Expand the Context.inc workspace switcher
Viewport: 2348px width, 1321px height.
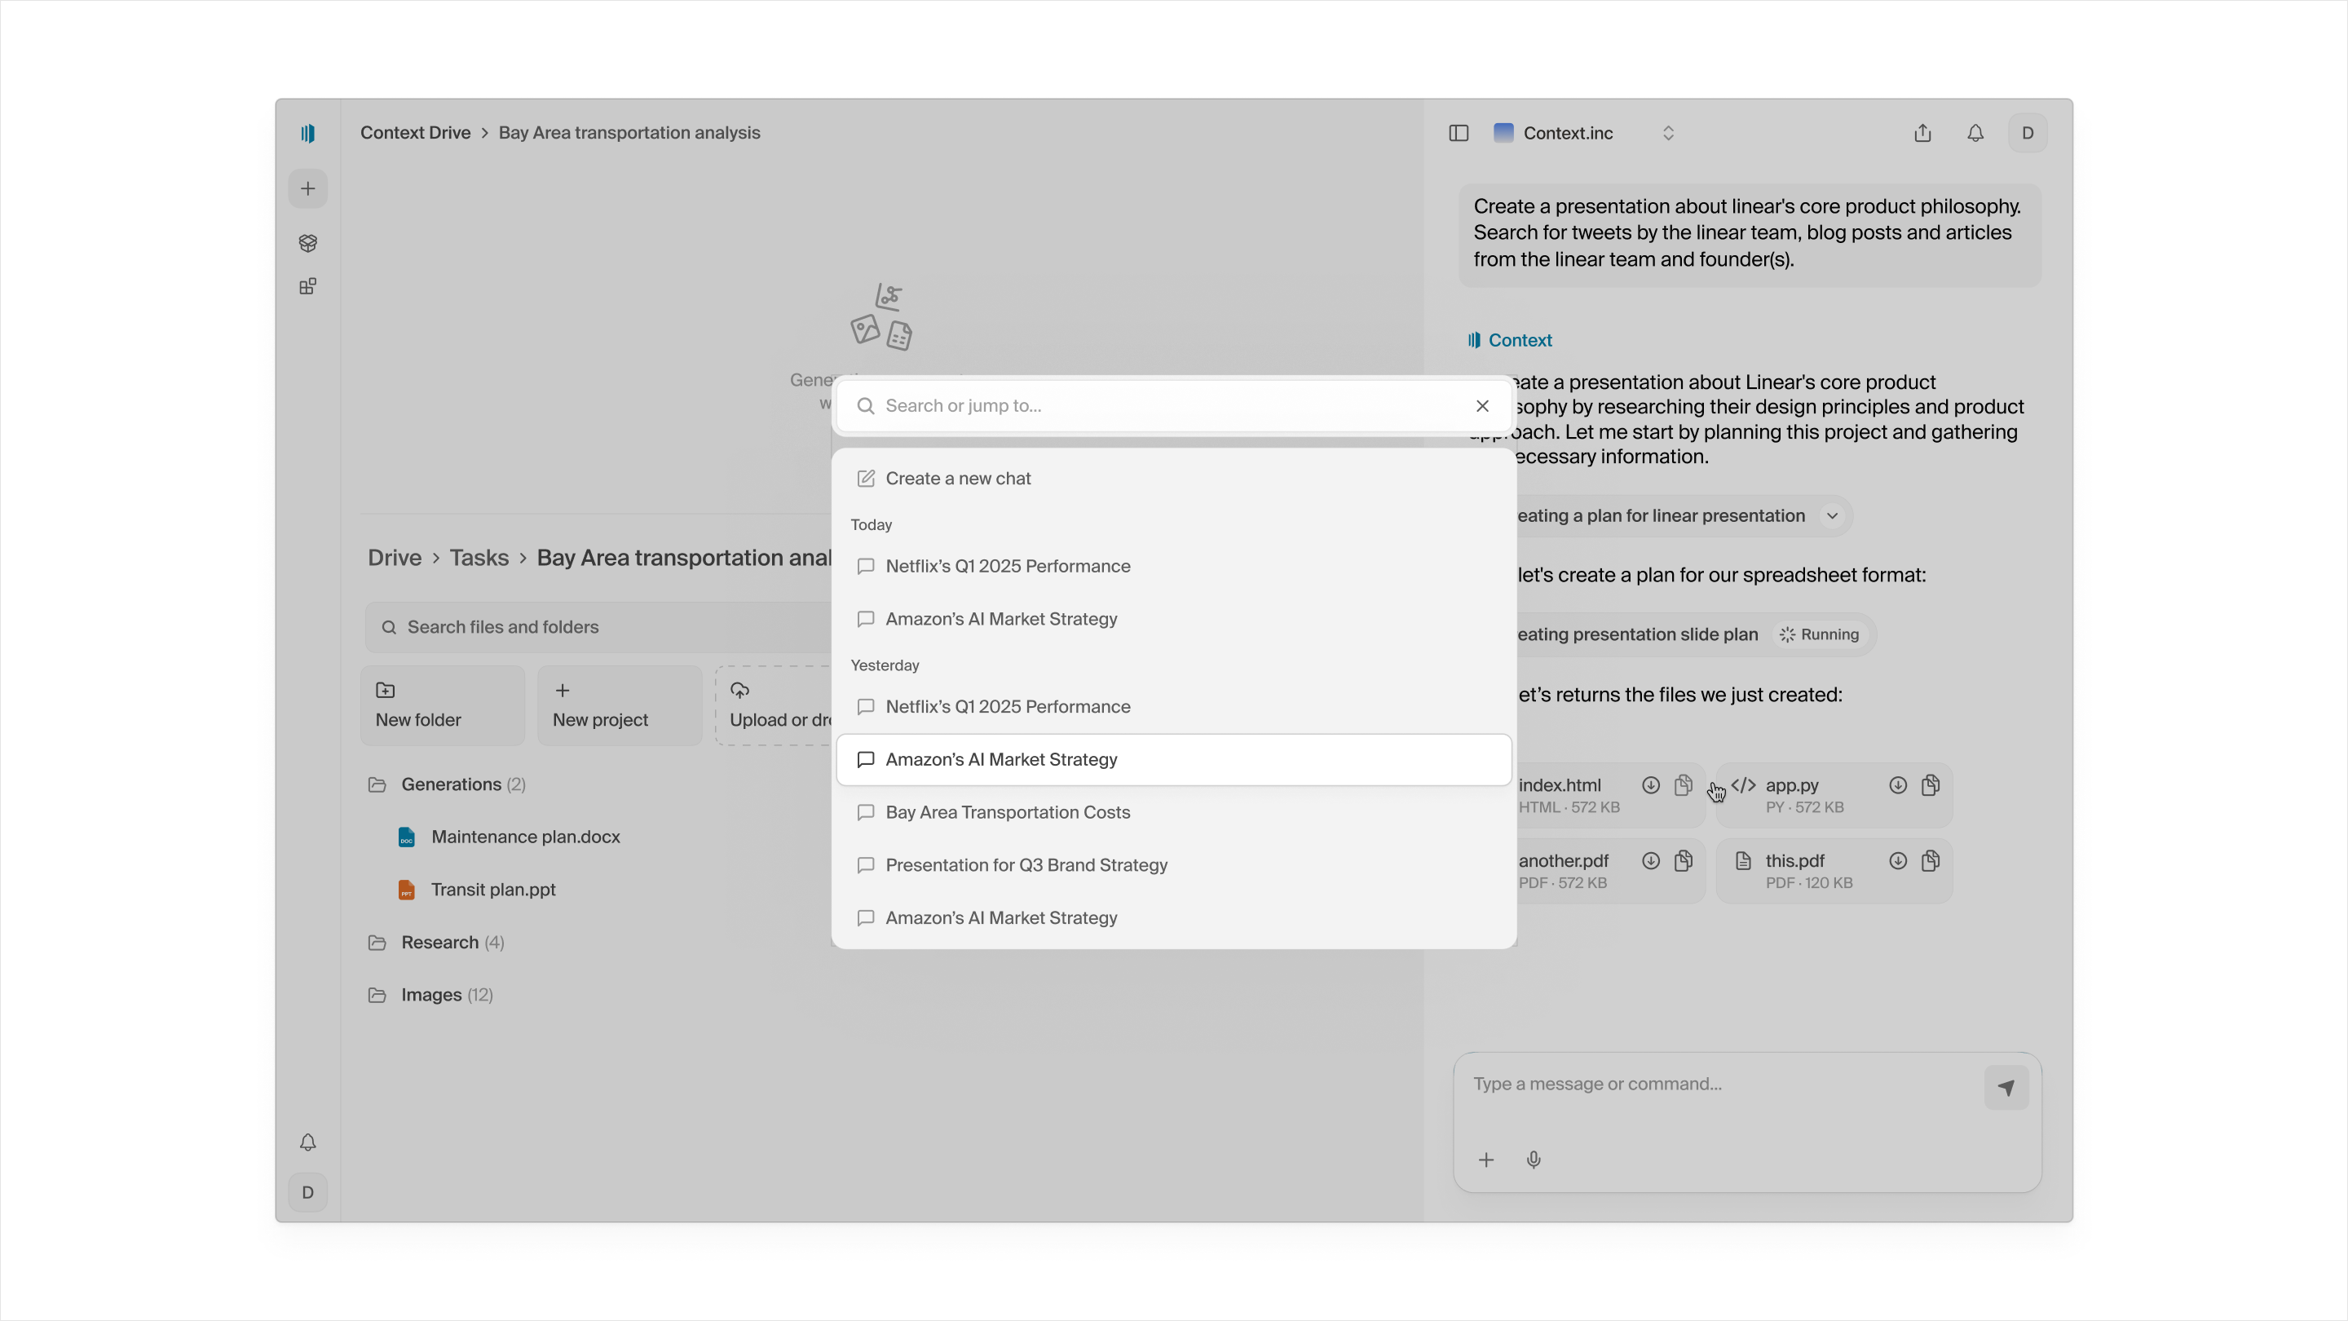click(x=1668, y=133)
